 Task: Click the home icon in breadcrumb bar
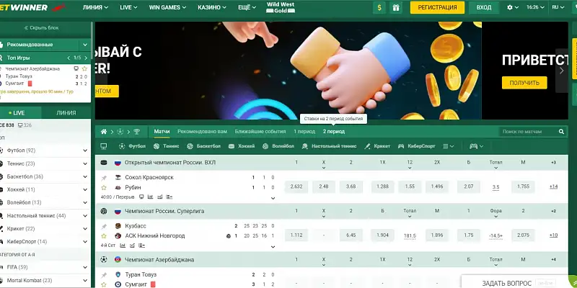tap(104, 132)
